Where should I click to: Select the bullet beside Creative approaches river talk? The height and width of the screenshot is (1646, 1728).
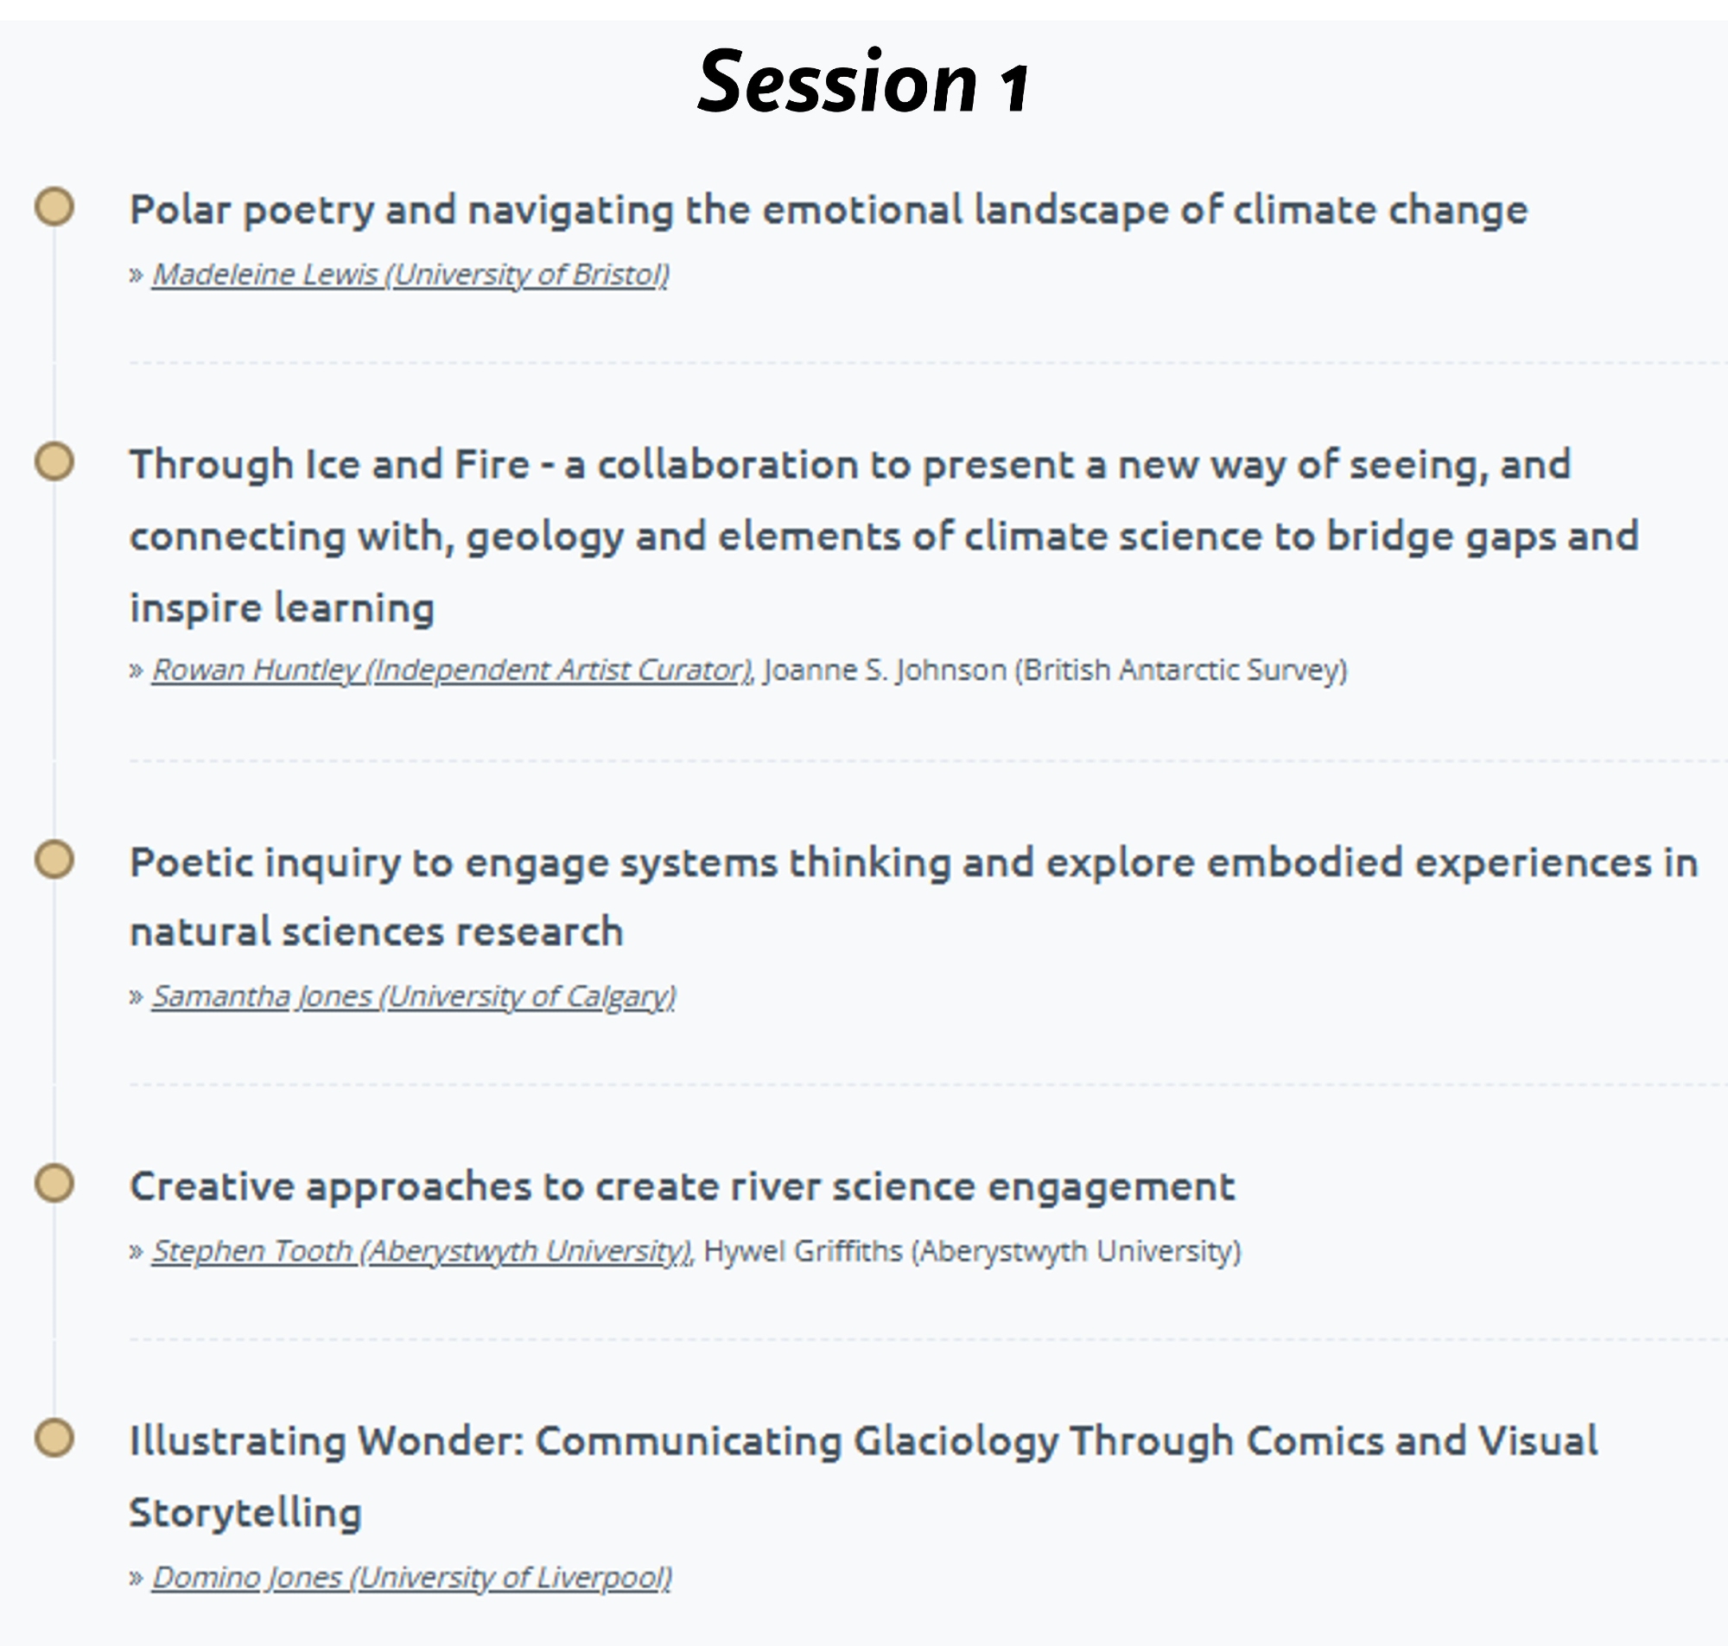pos(54,1184)
